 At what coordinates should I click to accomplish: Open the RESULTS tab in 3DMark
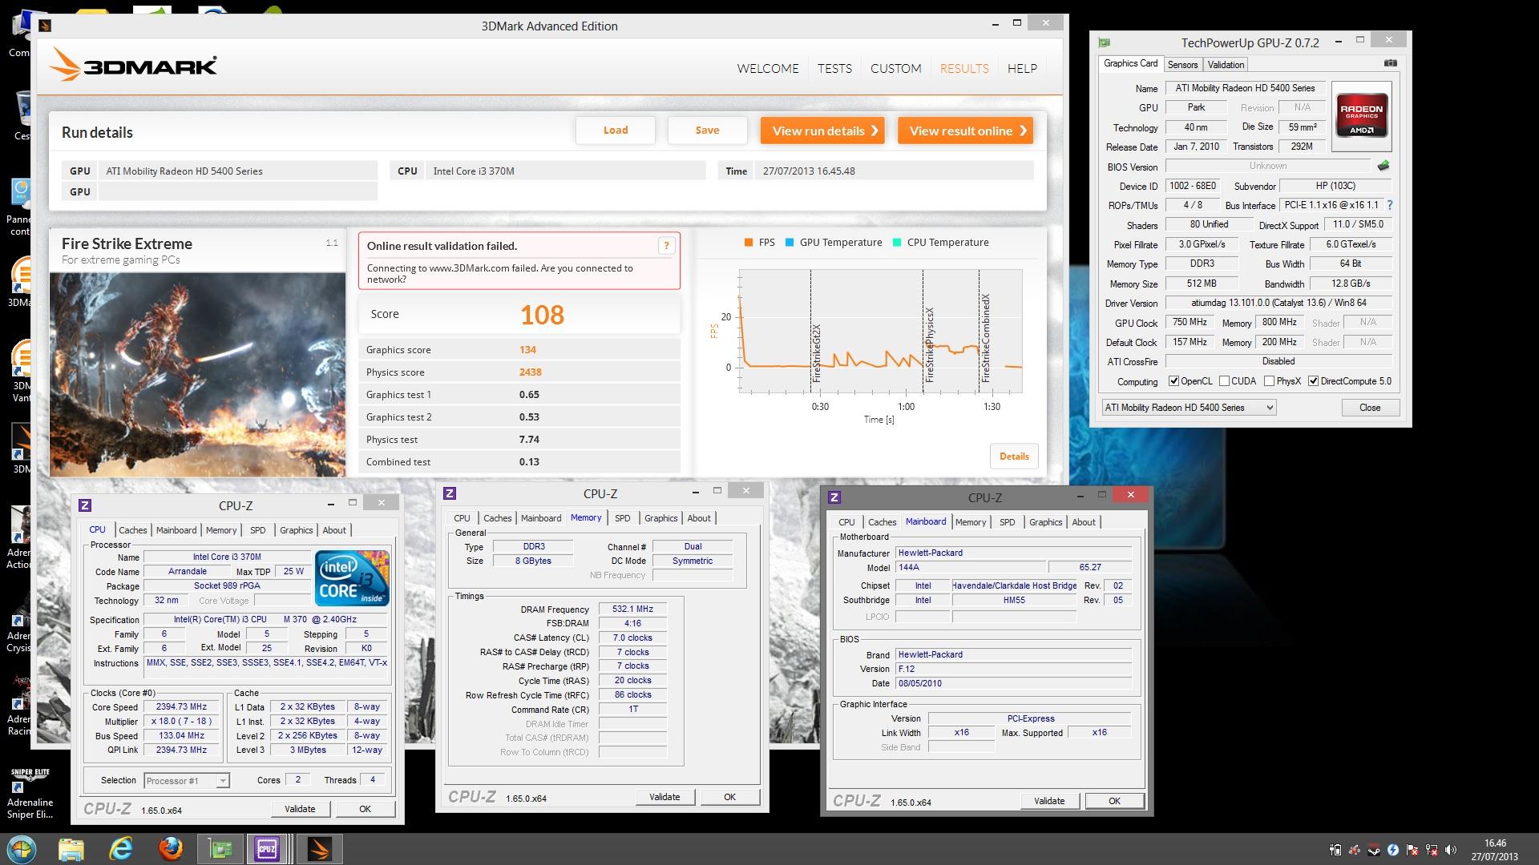[x=964, y=69]
